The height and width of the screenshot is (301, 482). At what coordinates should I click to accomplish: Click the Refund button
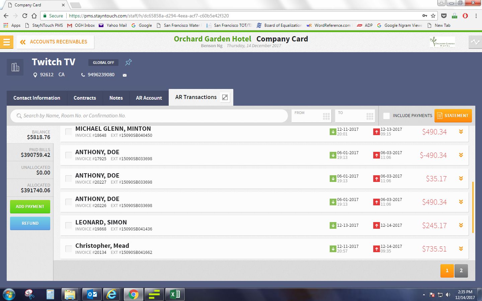point(30,223)
